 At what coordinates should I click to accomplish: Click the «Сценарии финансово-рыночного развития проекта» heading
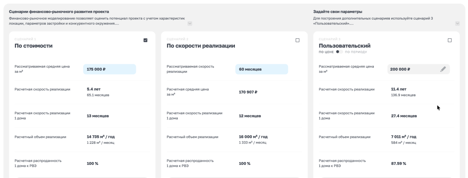coord(59,12)
